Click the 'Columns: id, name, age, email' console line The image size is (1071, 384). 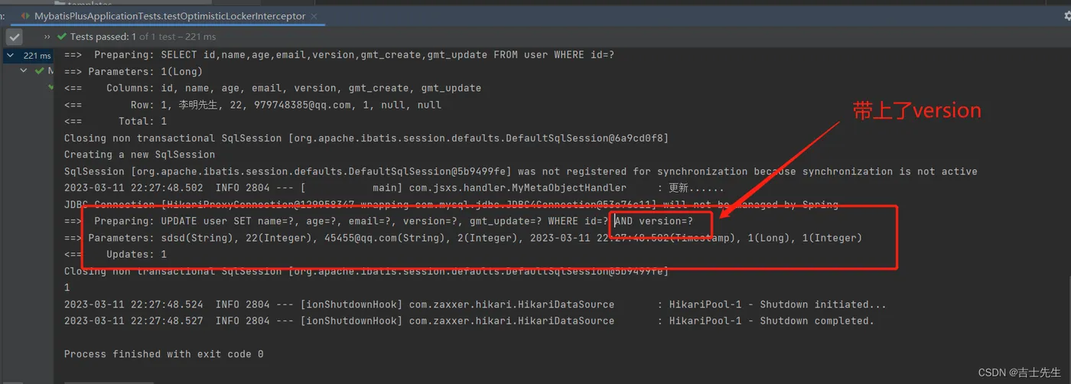point(272,88)
